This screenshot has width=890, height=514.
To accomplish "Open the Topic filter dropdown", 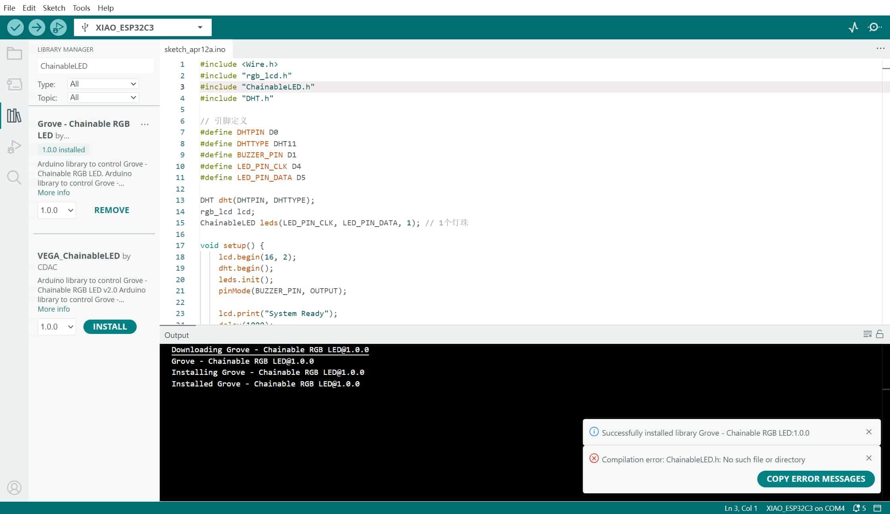I will 103,97.
